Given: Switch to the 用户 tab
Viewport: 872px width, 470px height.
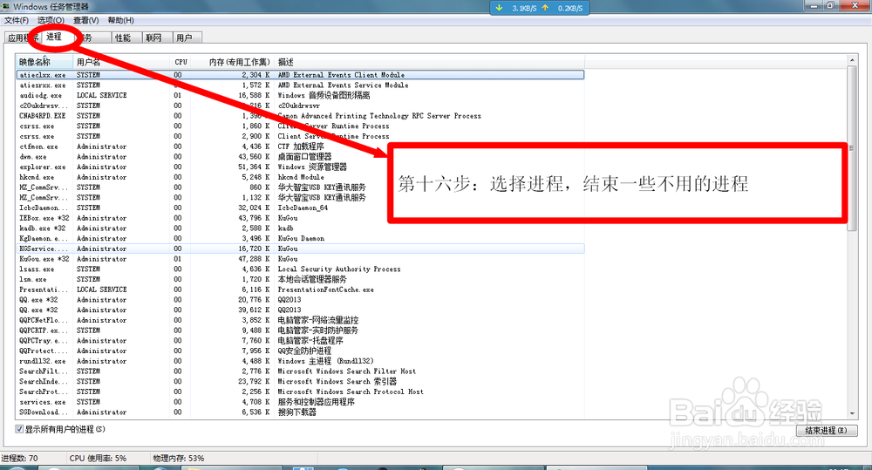Looking at the screenshot, I should coord(184,37).
